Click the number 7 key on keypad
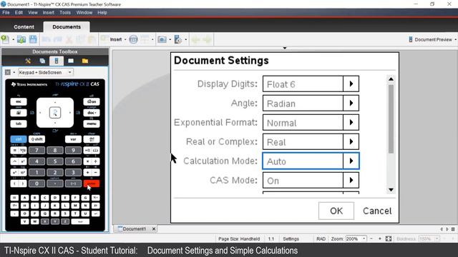This screenshot has width=458, height=257. tap(36, 151)
